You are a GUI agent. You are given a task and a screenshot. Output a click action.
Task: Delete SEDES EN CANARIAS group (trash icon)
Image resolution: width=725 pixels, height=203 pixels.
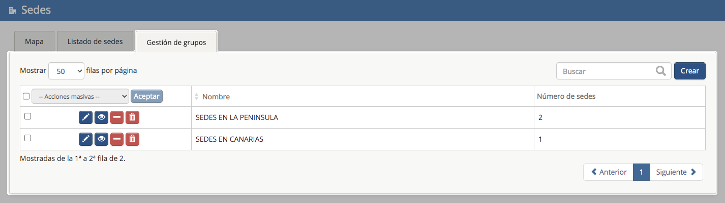tap(132, 139)
